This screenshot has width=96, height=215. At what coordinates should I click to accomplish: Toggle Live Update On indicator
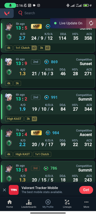click(x=68, y=23)
